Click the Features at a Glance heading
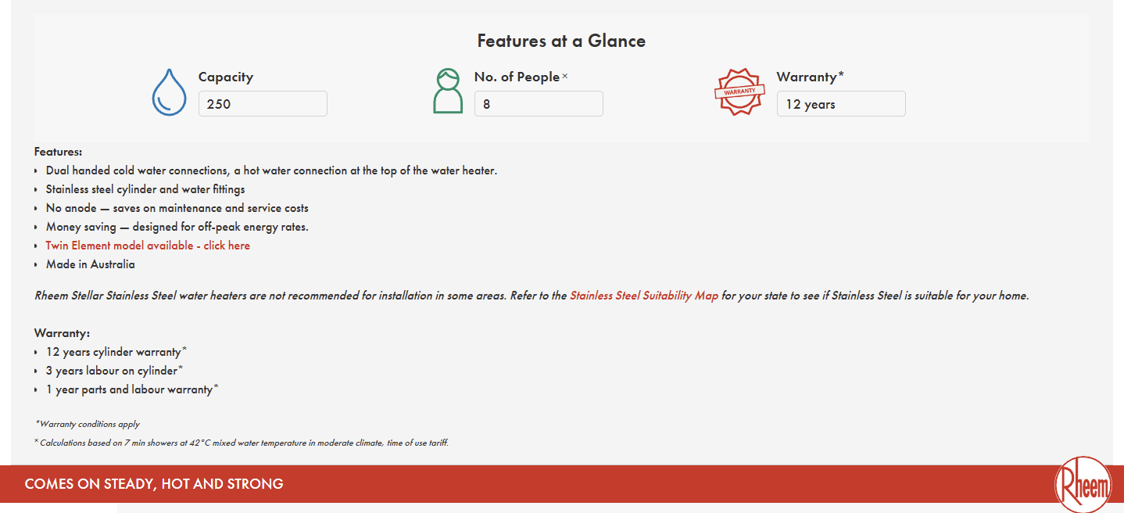Screen dimensions: 1124x513 (x=561, y=41)
